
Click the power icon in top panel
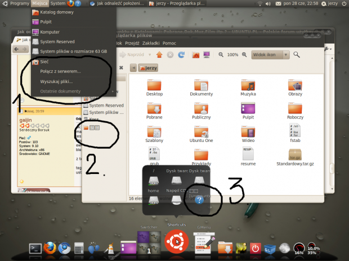tap(344, 3)
